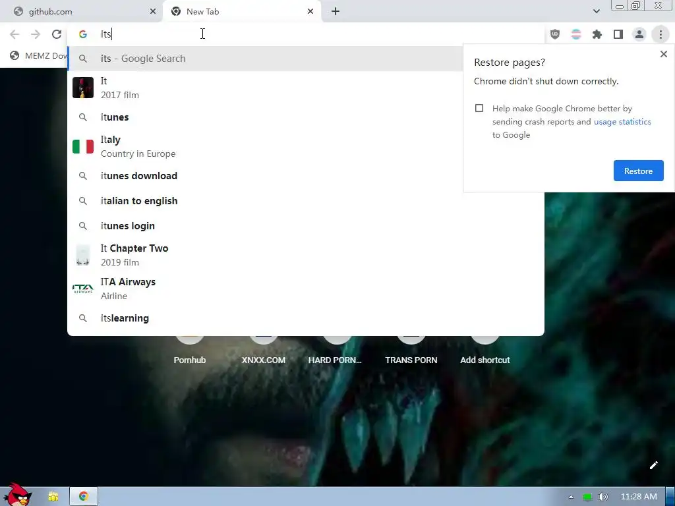Open the profile avatar menu

coord(639,34)
